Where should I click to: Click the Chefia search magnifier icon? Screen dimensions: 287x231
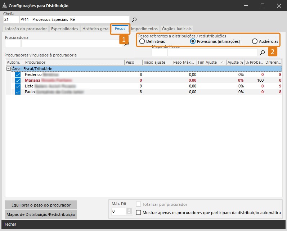pyautogui.click(x=134, y=19)
